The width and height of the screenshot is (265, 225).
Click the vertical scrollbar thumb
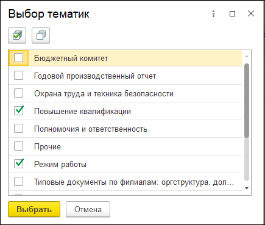point(247,101)
